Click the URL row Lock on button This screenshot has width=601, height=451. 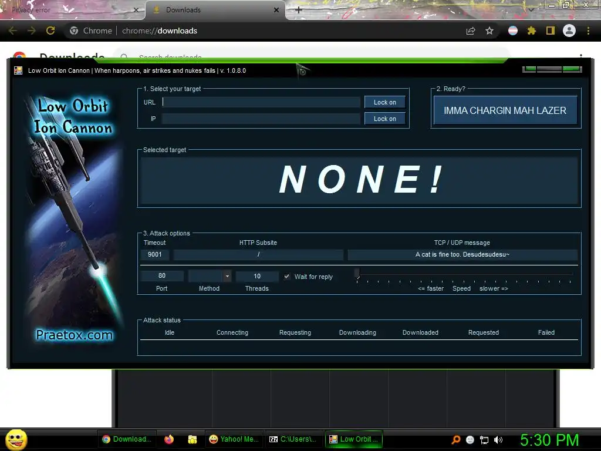[x=385, y=102]
